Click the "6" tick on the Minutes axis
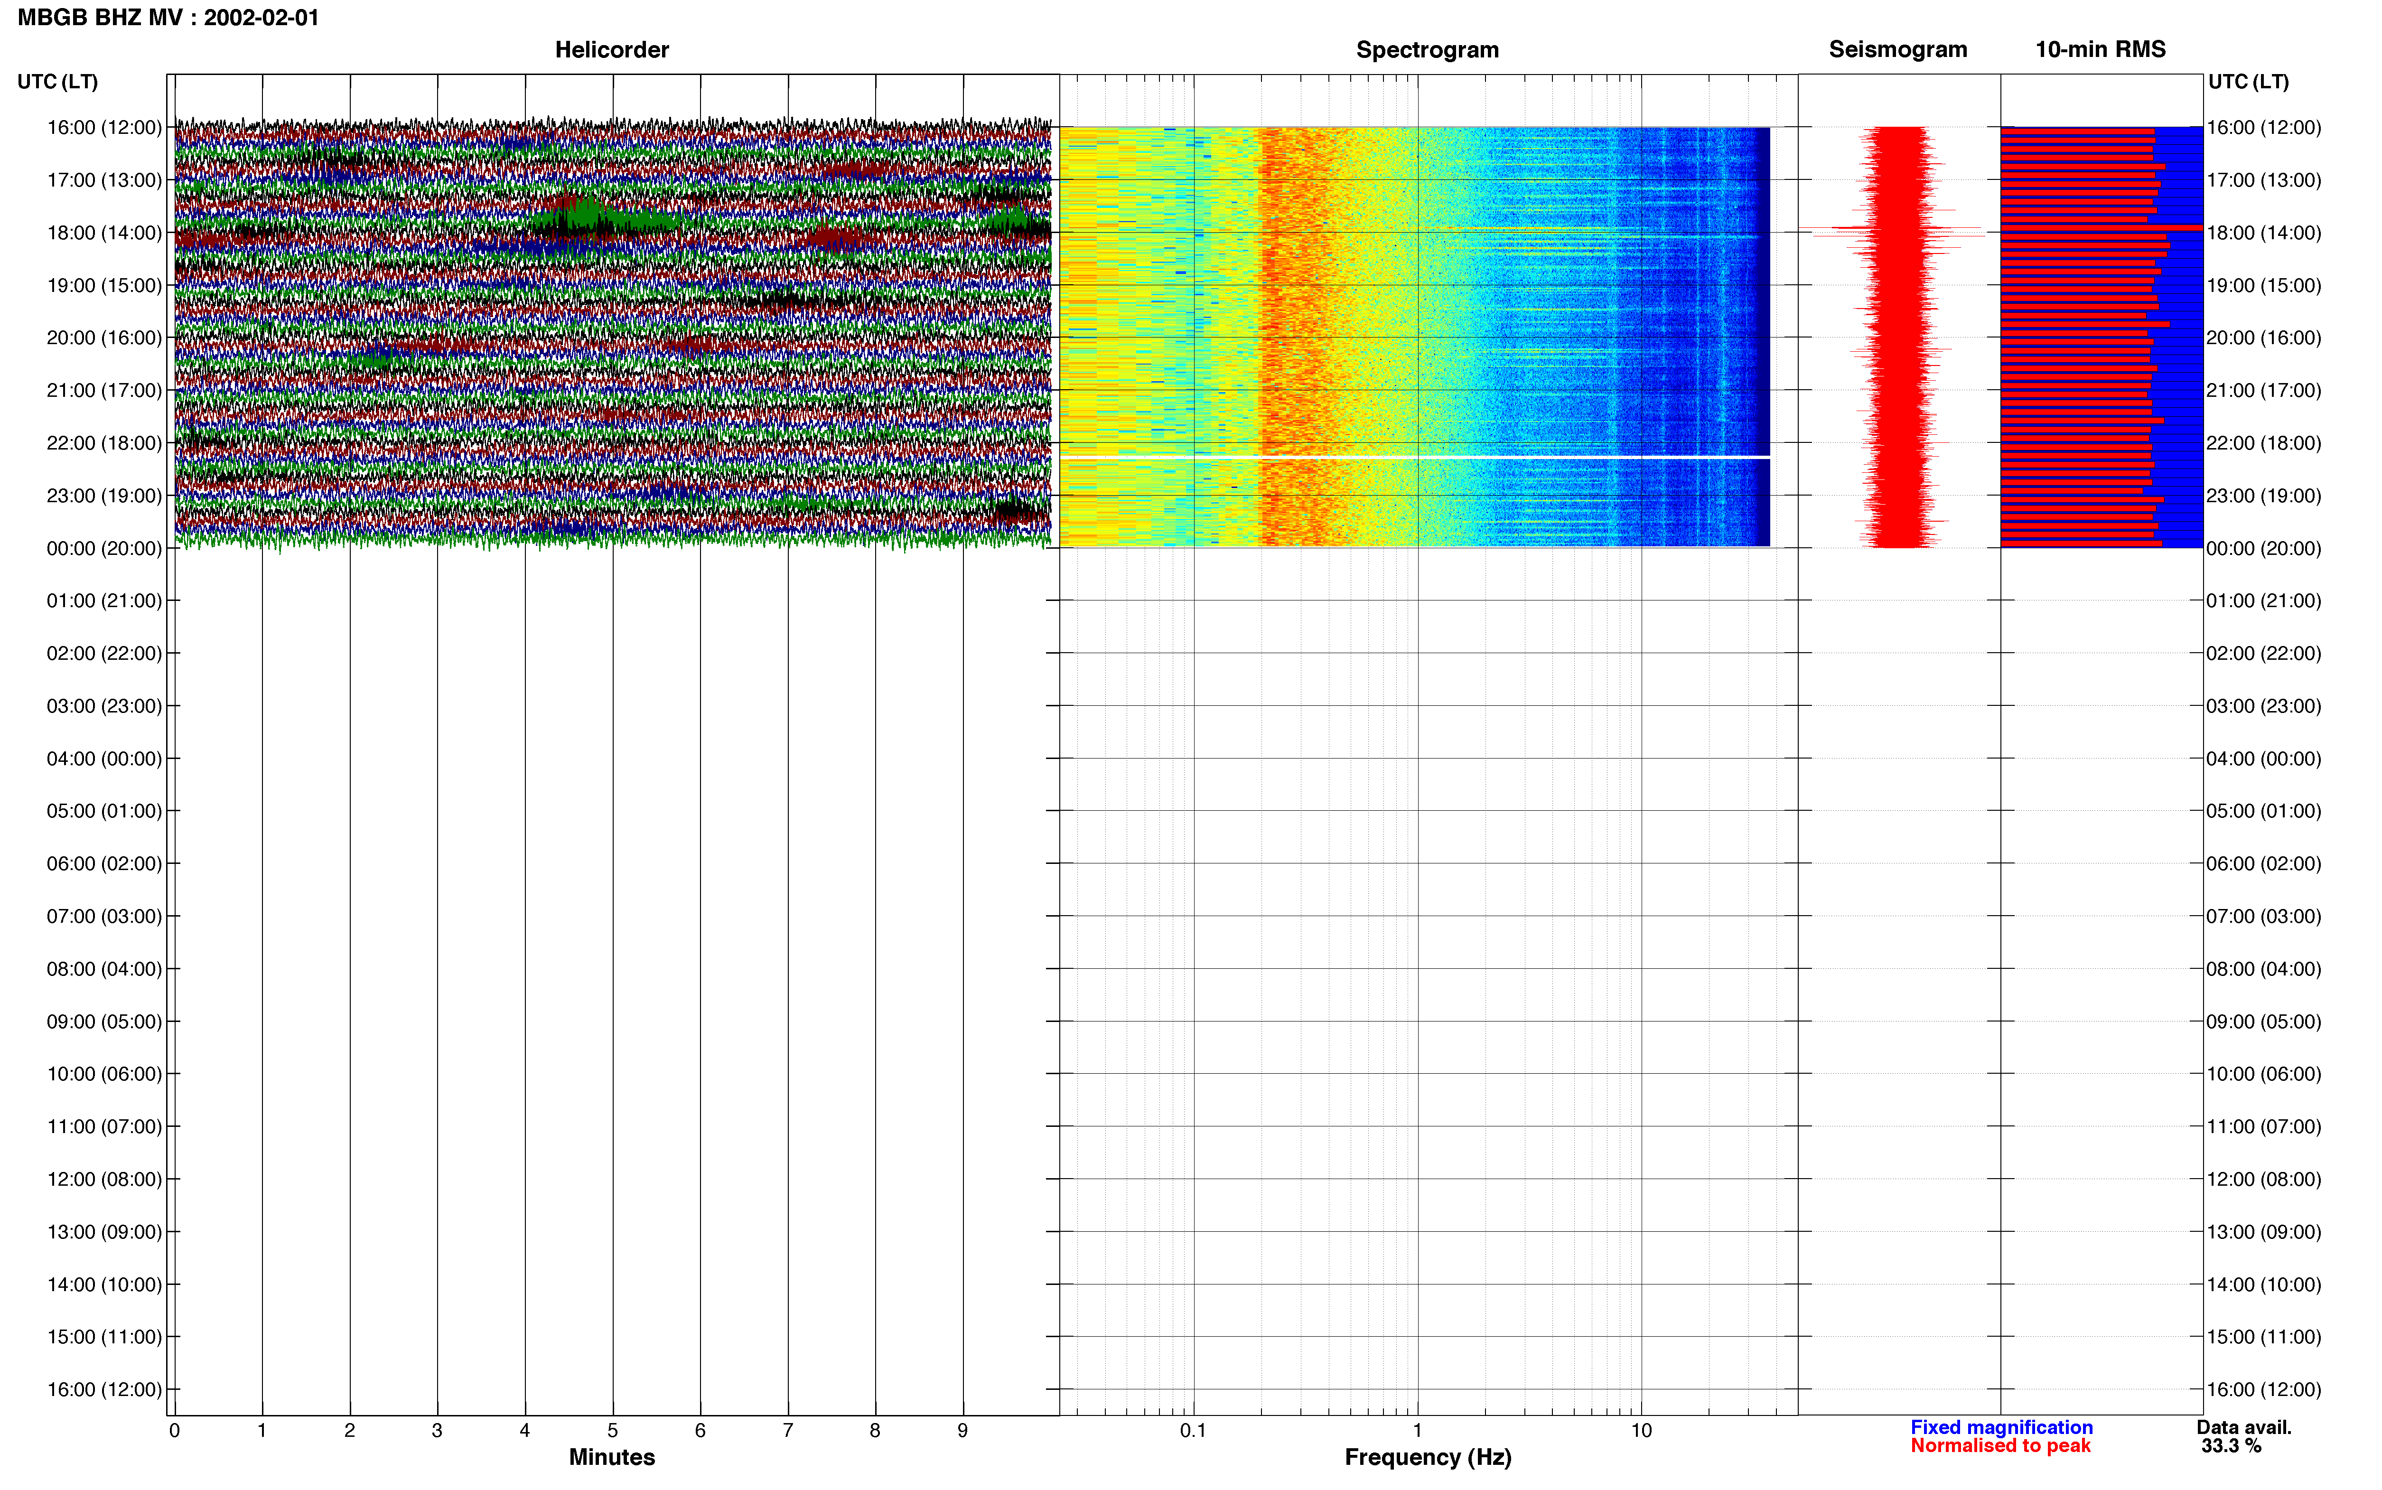Viewport: 2382px width, 1490px height. pos(701,1430)
